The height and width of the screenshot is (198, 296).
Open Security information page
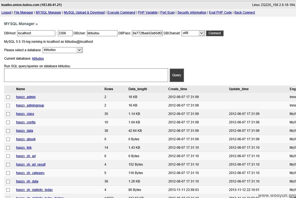pyautogui.click(x=192, y=13)
